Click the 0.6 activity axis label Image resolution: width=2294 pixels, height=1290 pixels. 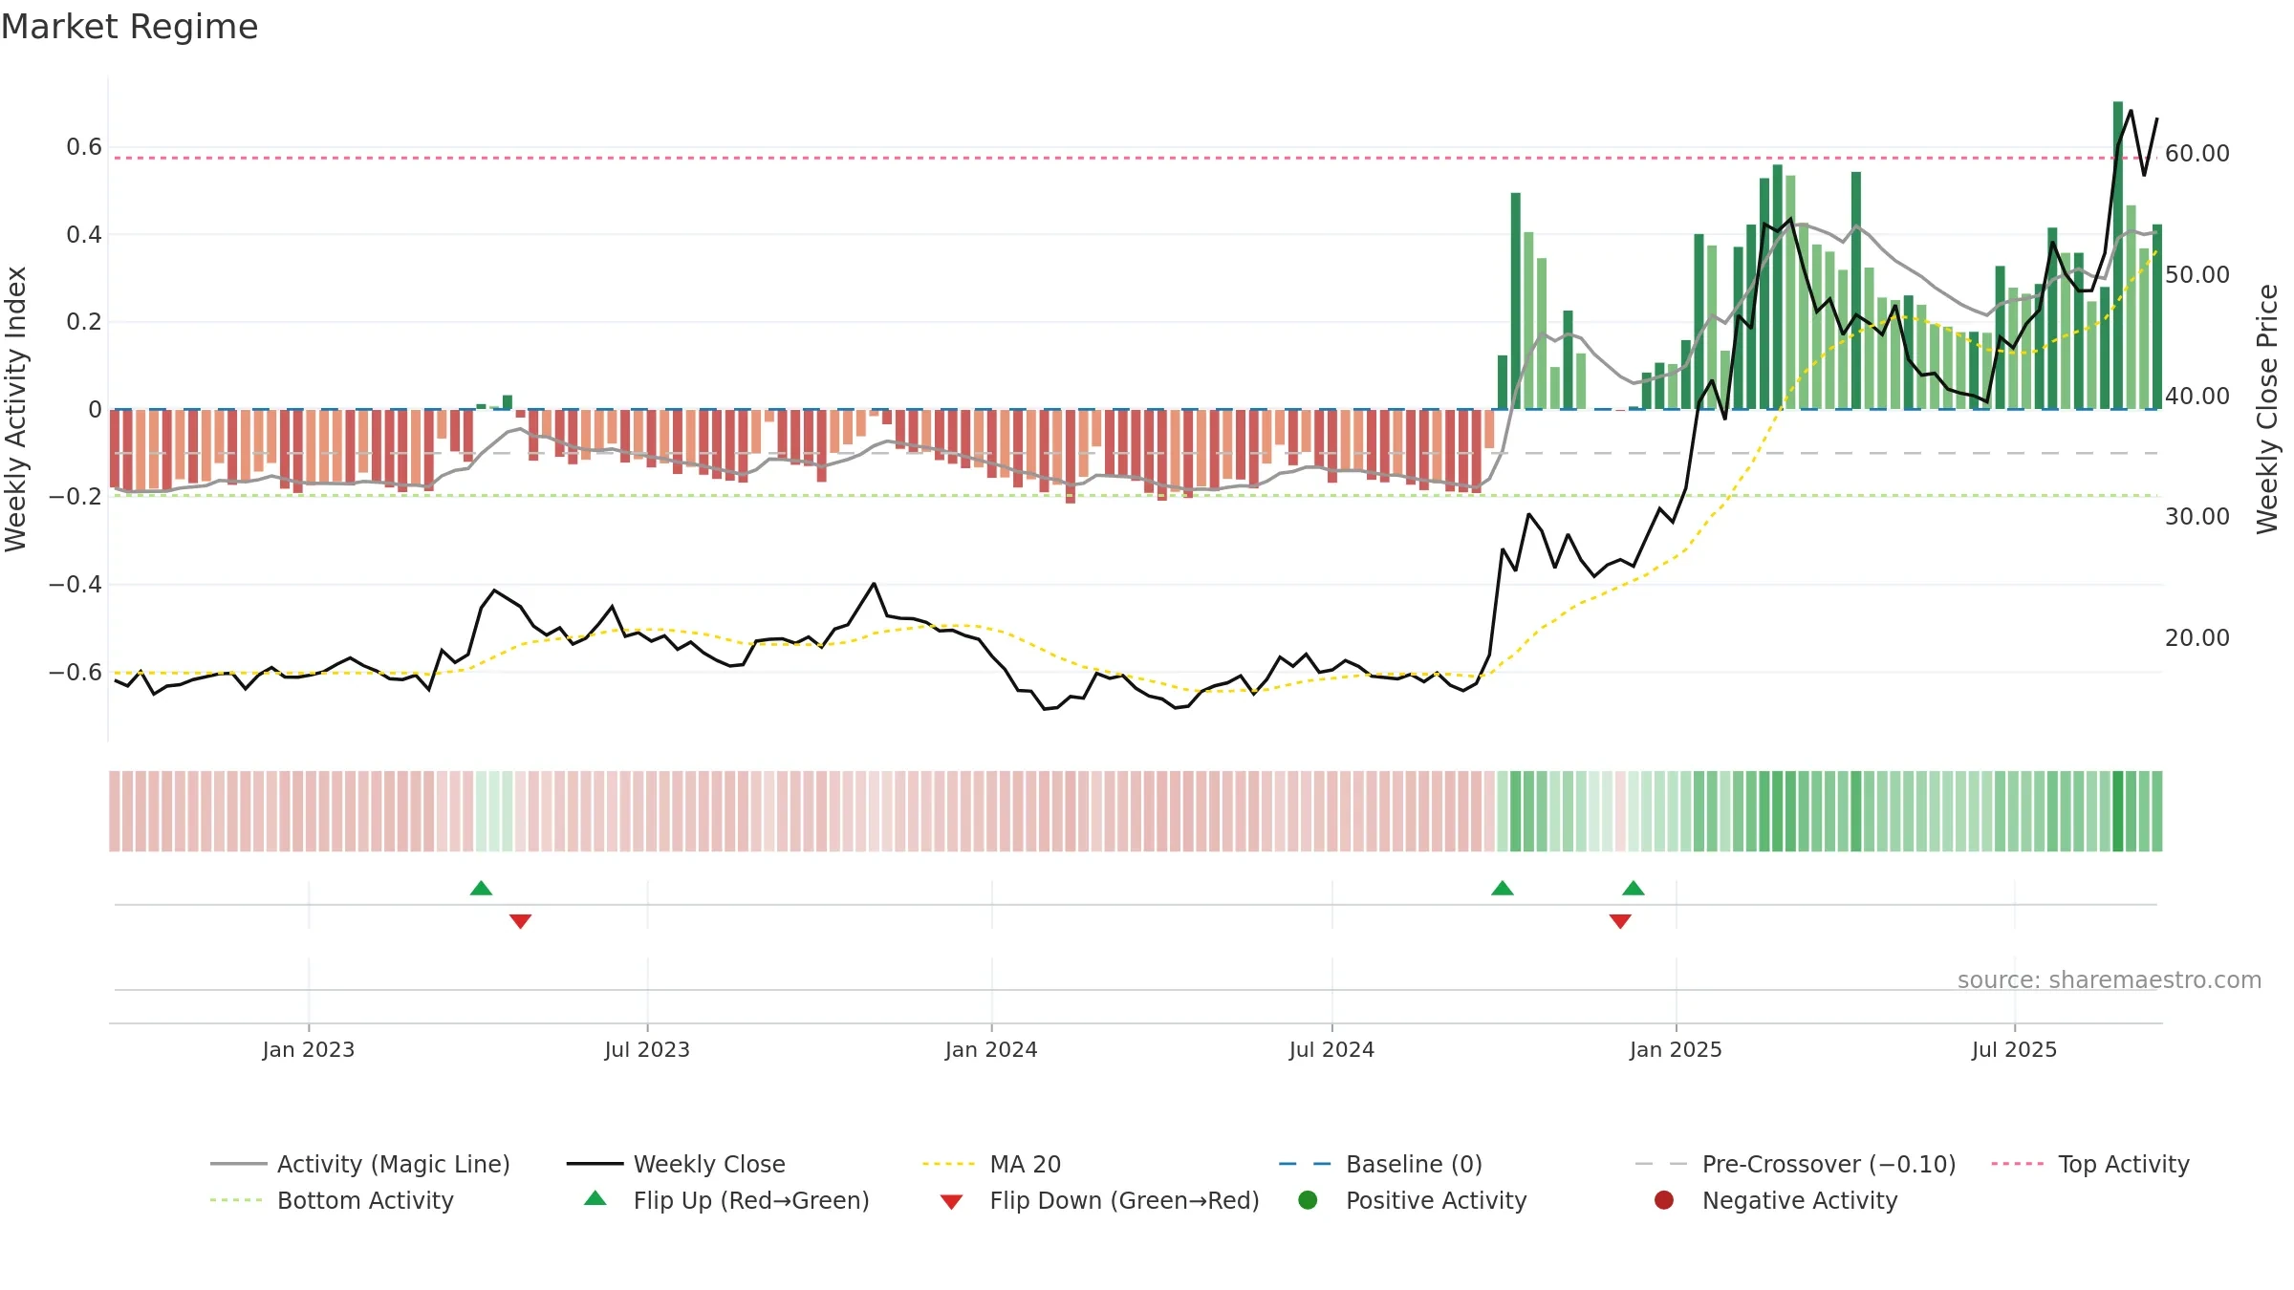[84, 146]
